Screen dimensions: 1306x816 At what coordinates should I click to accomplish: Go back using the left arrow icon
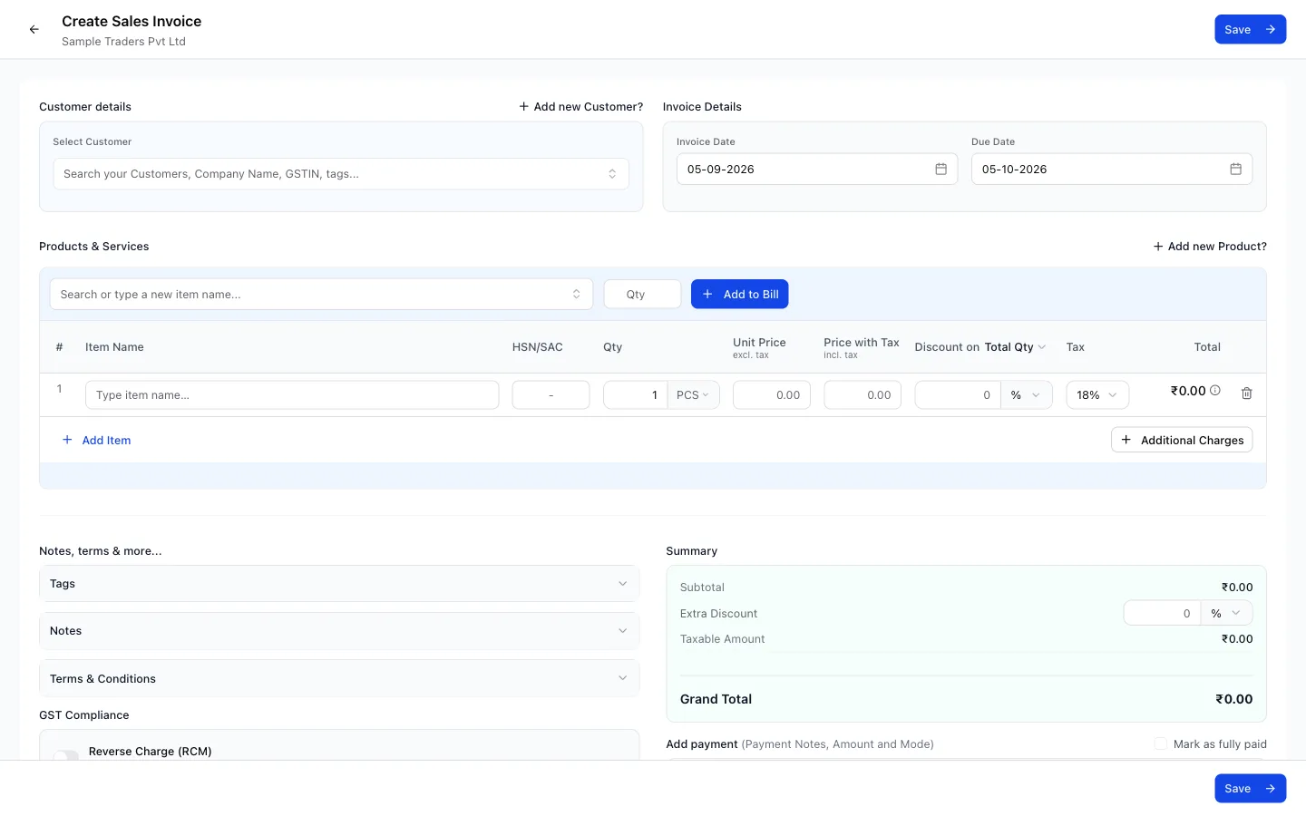[x=34, y=30]
